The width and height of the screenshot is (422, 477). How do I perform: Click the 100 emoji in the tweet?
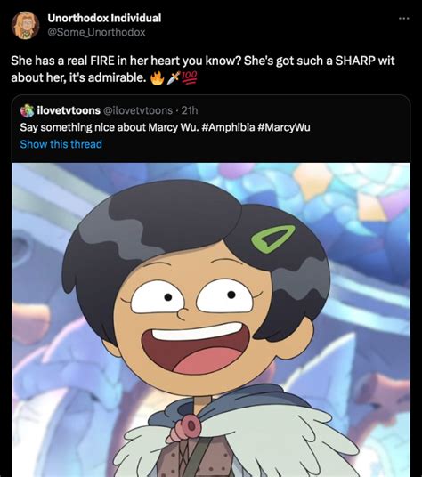tap(190, 77)
